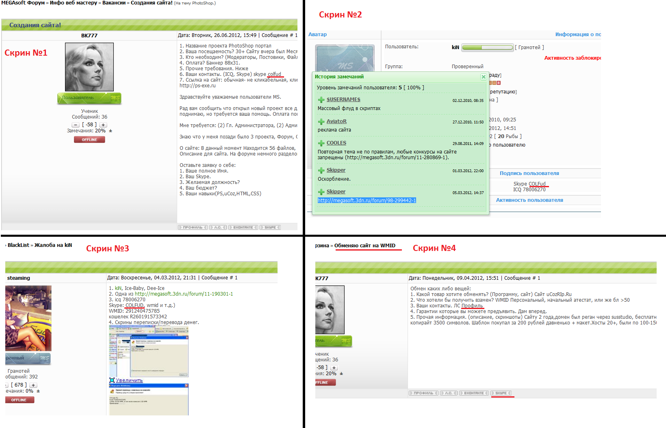Open underlined Профиль link in Скрин №4 post
The width and height of the screenshot is (666, 428).
[472, 306]
